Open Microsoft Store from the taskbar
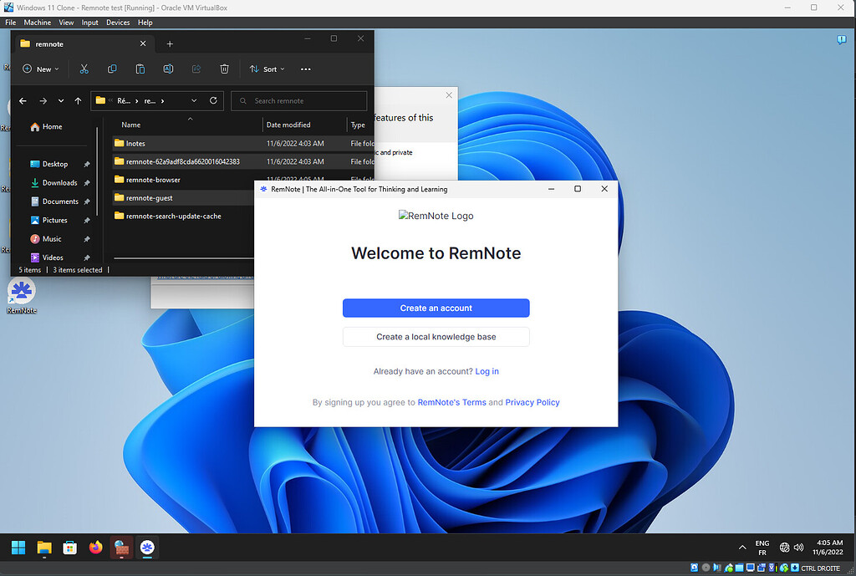Viewport: 856px width, 576px height. tap(69, 548)
